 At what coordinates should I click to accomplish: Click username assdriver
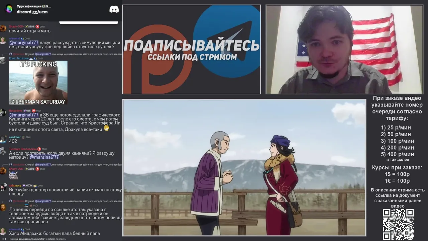pos(15,137)
